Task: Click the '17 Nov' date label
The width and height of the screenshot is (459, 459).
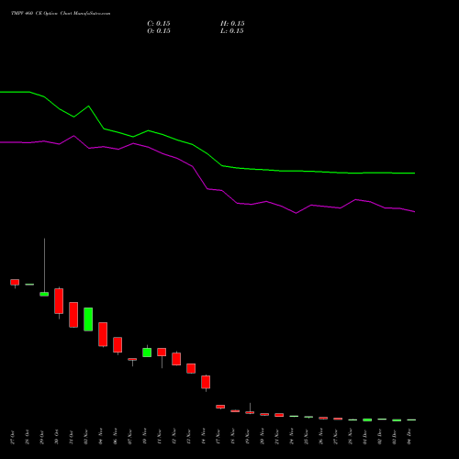Action: [218, 437]
